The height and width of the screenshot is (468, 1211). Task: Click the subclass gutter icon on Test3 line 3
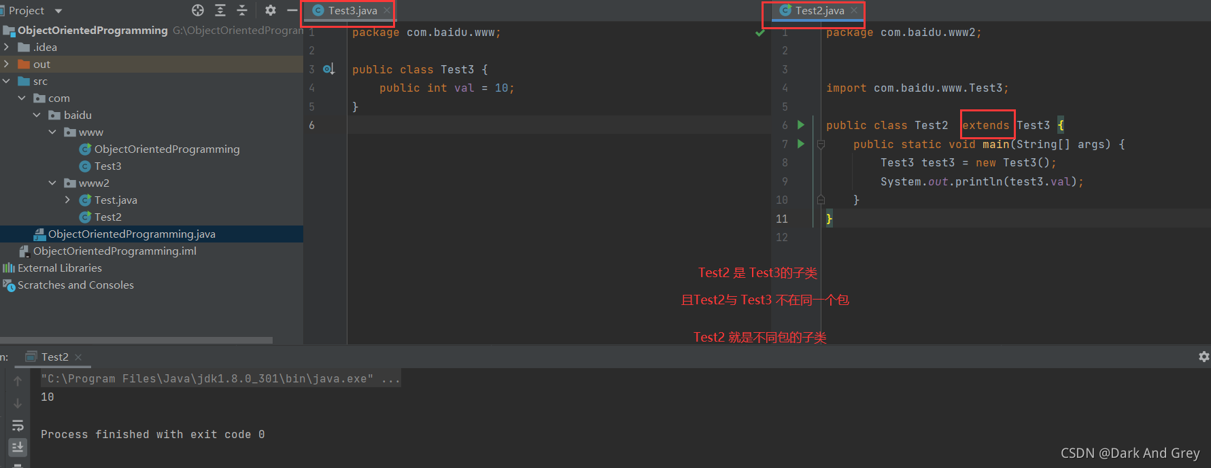pos(328,69)
